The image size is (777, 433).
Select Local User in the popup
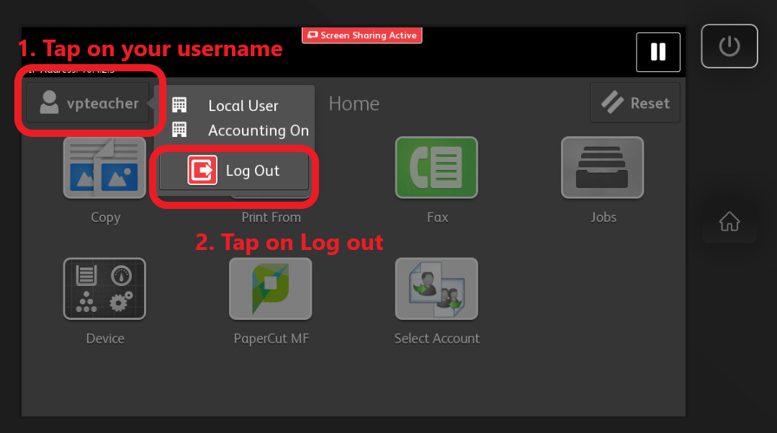pyautogui.click(x=243, y=106)
